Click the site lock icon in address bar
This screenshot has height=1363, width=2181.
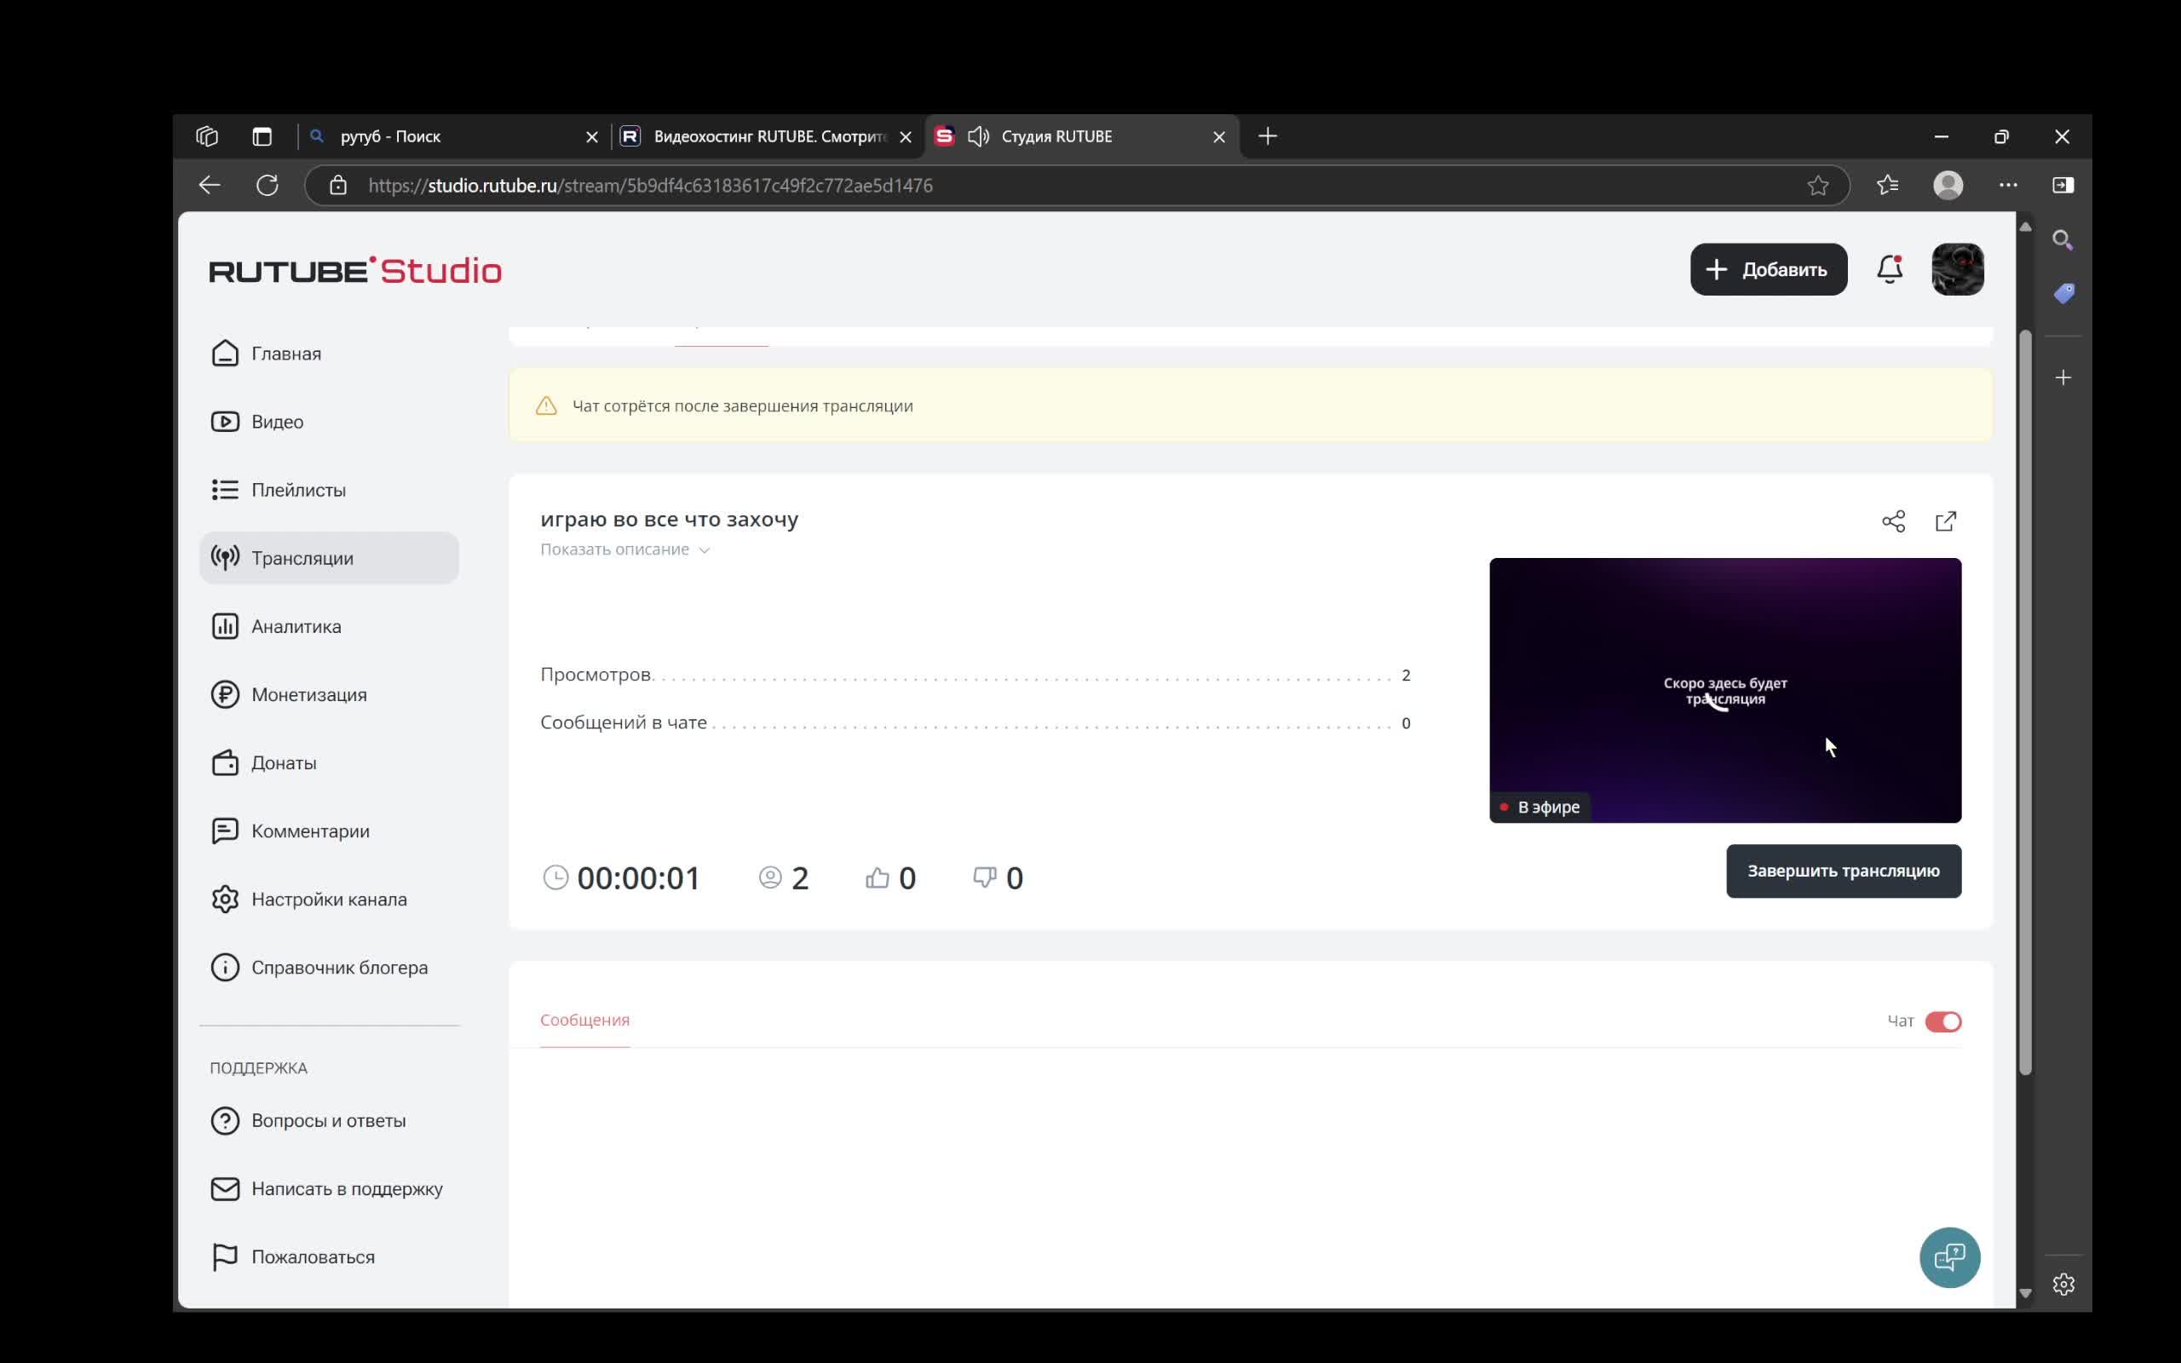coord(338,186)
